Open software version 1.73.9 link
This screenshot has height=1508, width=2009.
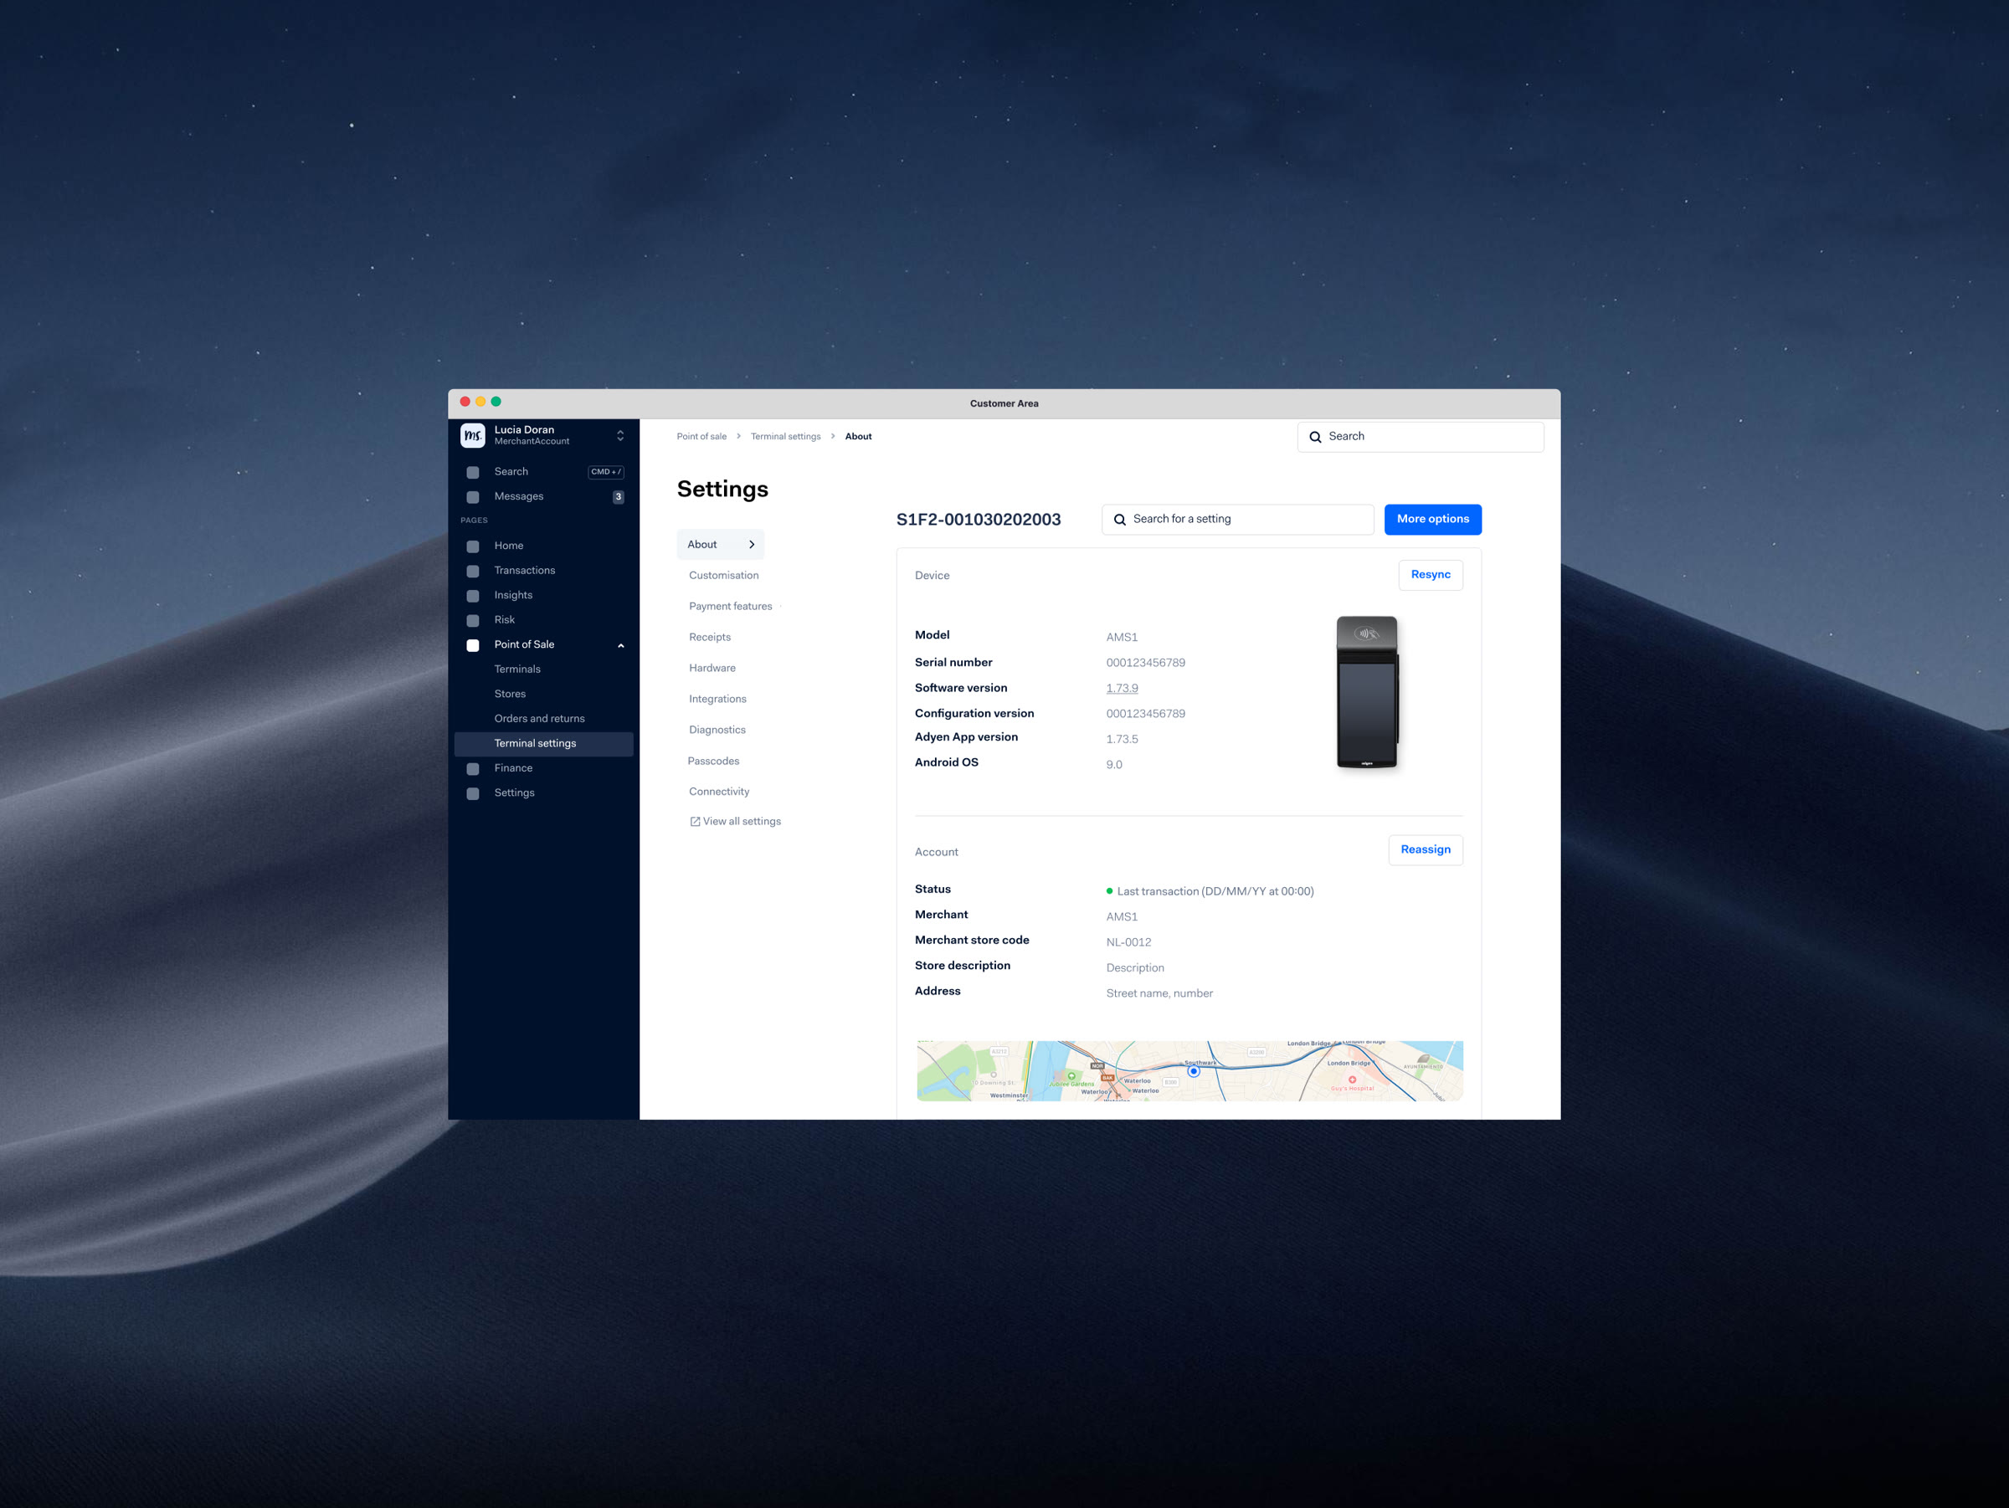click(x=1122, y=688)
